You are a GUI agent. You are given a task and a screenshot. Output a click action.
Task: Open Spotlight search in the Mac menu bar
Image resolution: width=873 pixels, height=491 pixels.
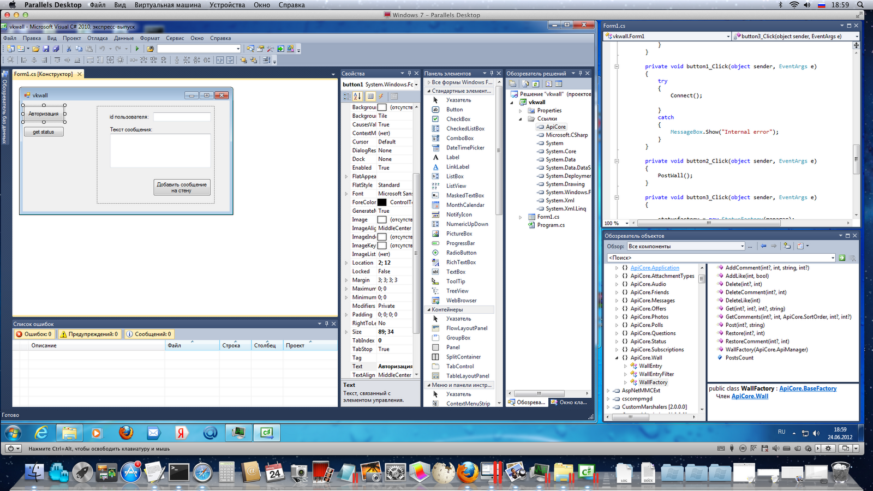coord(861,5)
